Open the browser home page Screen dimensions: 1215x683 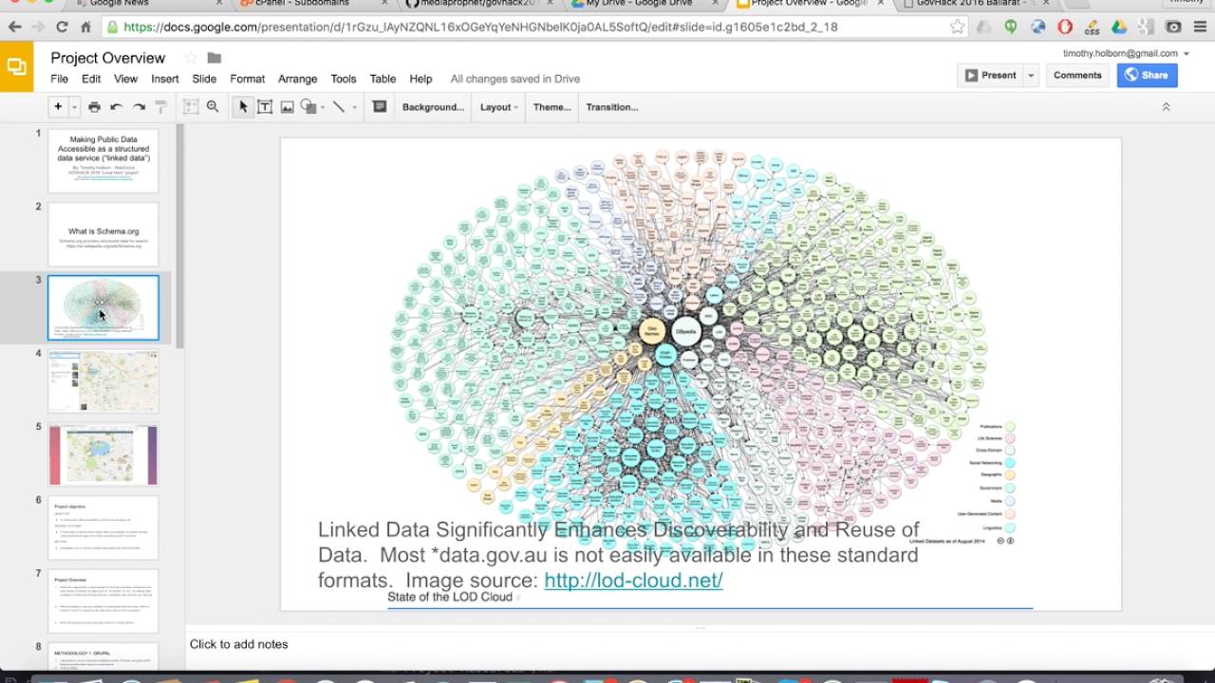pos(85,28)
